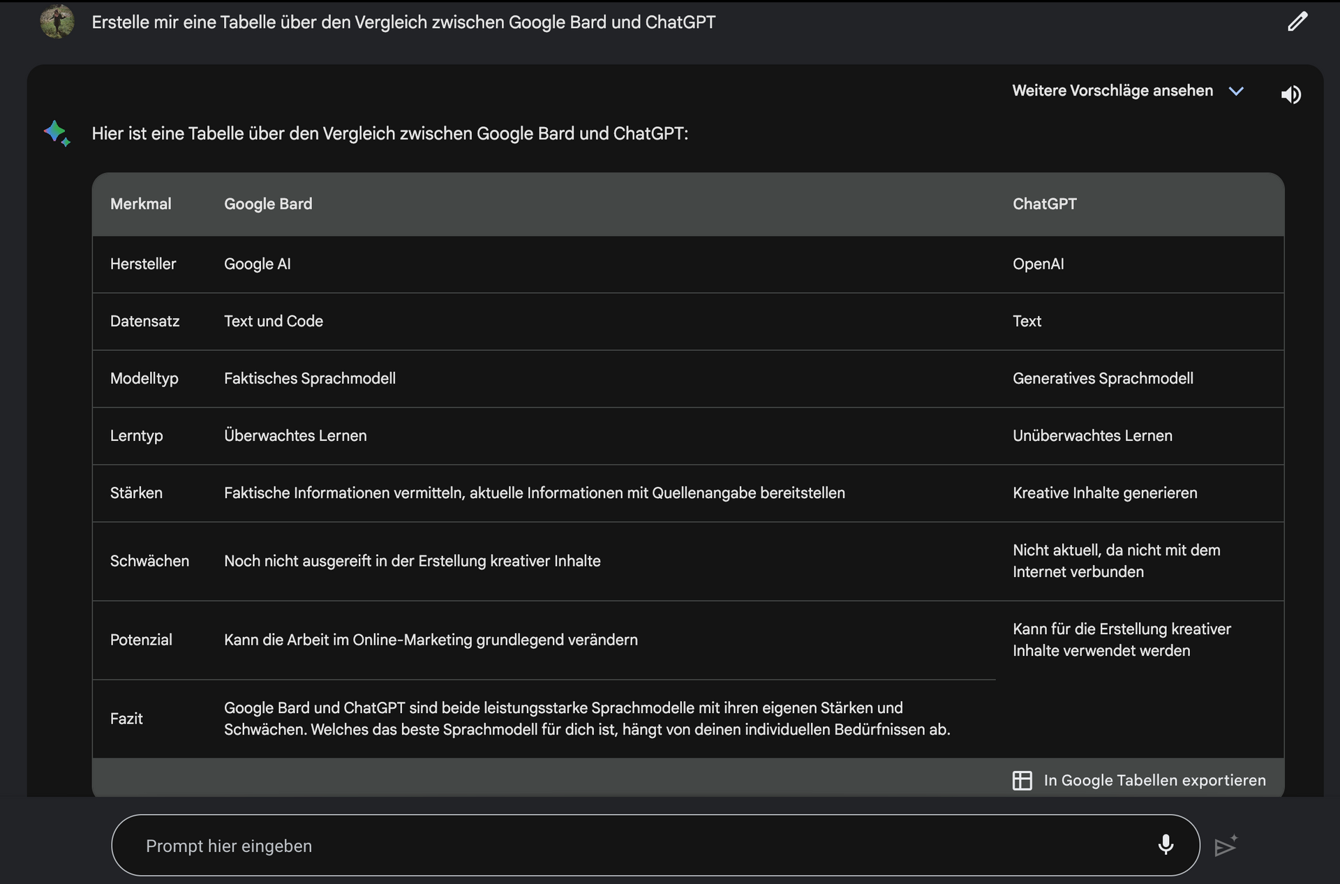Click the 'Lerntyp' row label
Image resolution: width=1340 pixels, height=884 pixels.
click(x=136, y=435)
